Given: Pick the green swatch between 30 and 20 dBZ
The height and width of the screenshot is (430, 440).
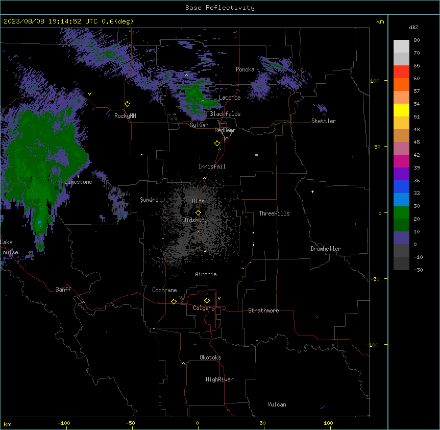Looking at the screenshot, I should [x=401, y=212].
